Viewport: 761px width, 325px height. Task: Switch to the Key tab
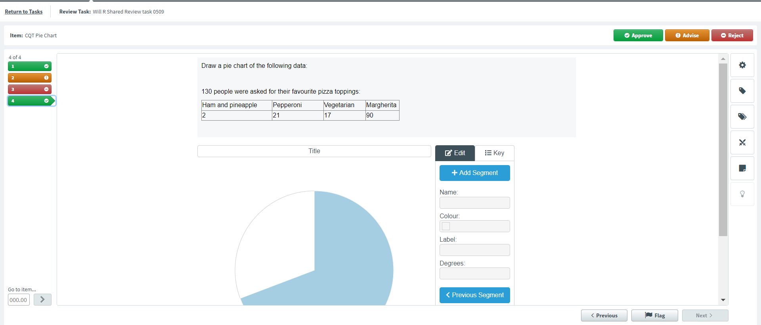click(x=495, y=153)
